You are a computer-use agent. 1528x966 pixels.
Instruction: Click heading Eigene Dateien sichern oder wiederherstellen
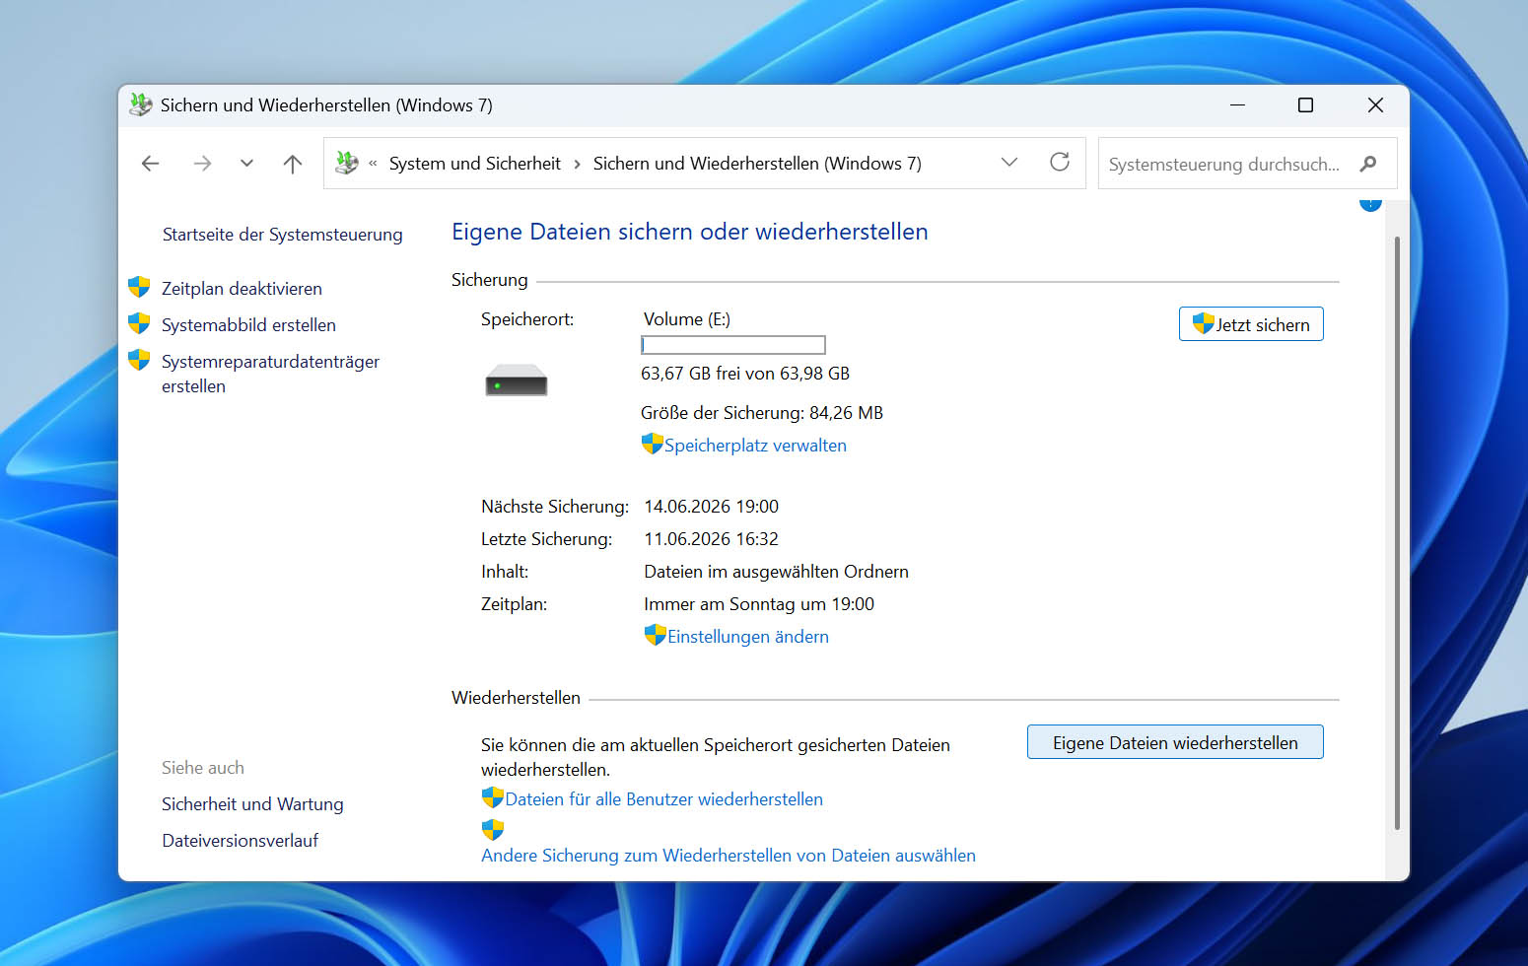(690, 232)
